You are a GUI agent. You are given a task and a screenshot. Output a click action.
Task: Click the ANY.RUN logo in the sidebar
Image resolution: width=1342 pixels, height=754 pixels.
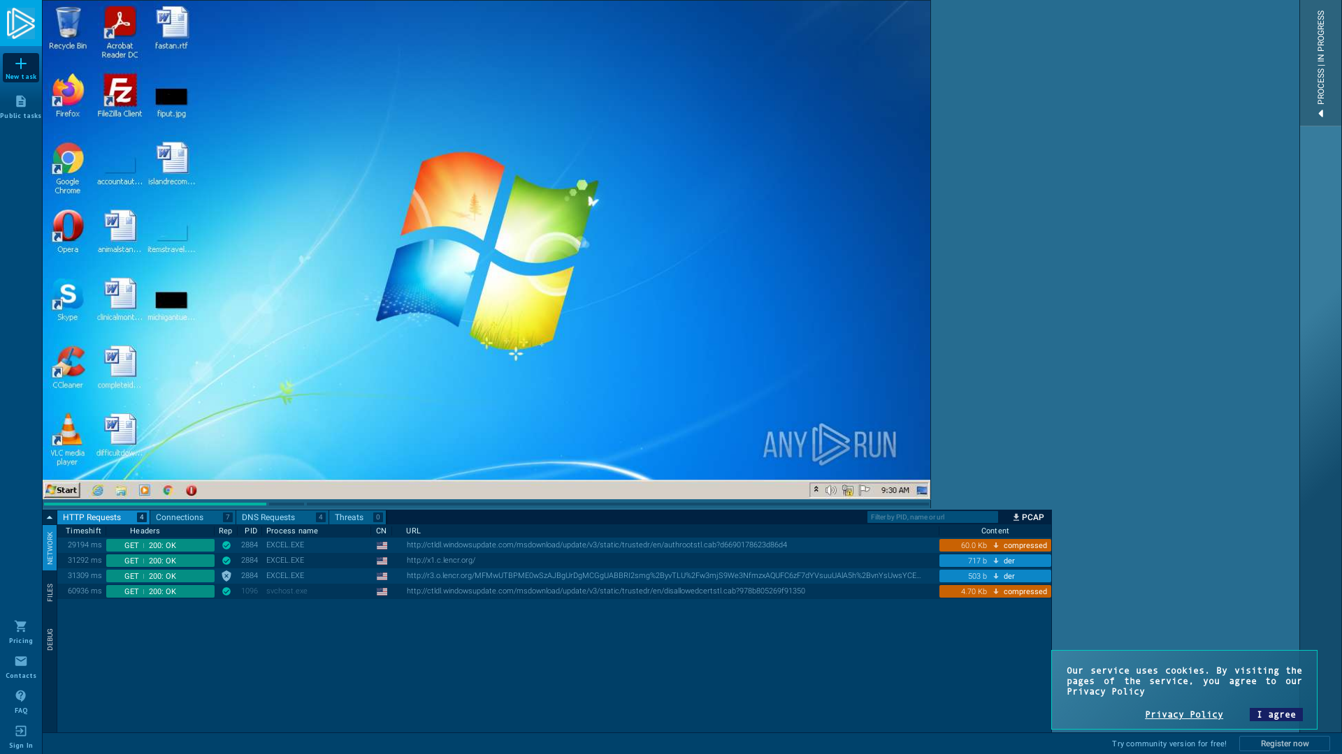(x=21, y=23)
